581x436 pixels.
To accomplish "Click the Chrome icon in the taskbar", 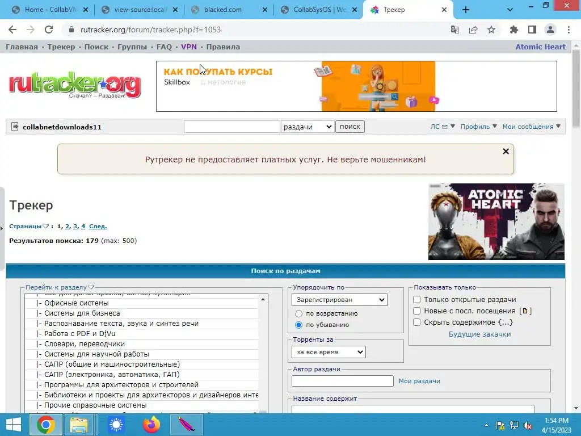I will [45, 425].
